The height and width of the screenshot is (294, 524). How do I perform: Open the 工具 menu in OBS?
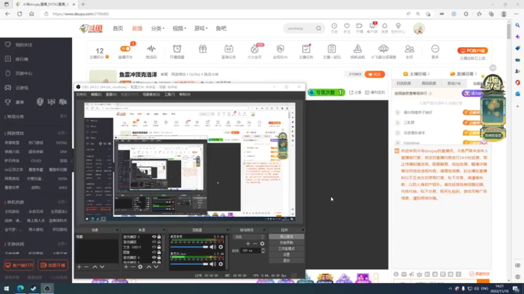pos(170,95)
